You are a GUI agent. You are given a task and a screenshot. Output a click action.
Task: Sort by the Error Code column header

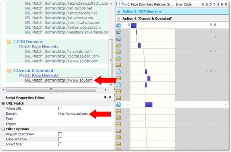(183, 4)
